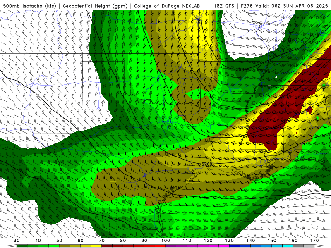Select the darkest green 30 kt colorbar swatch
This screenshot has height=248, width=331.
[x=22, y=246]
